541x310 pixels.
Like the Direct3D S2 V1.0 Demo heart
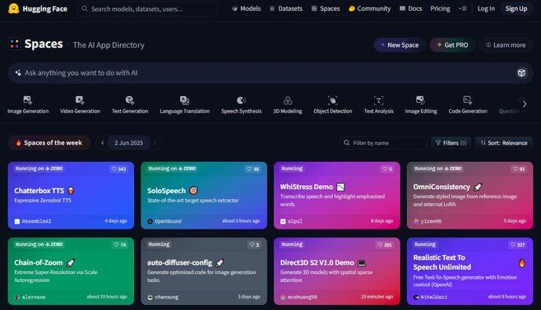coord(380,245)
